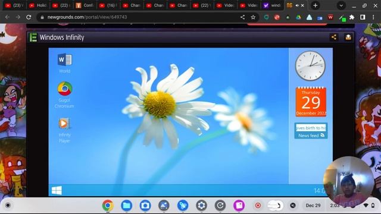Open the World document icon in the game
Image resolution: width=381 pixels, height=214 pixels.
coord(65,63)
